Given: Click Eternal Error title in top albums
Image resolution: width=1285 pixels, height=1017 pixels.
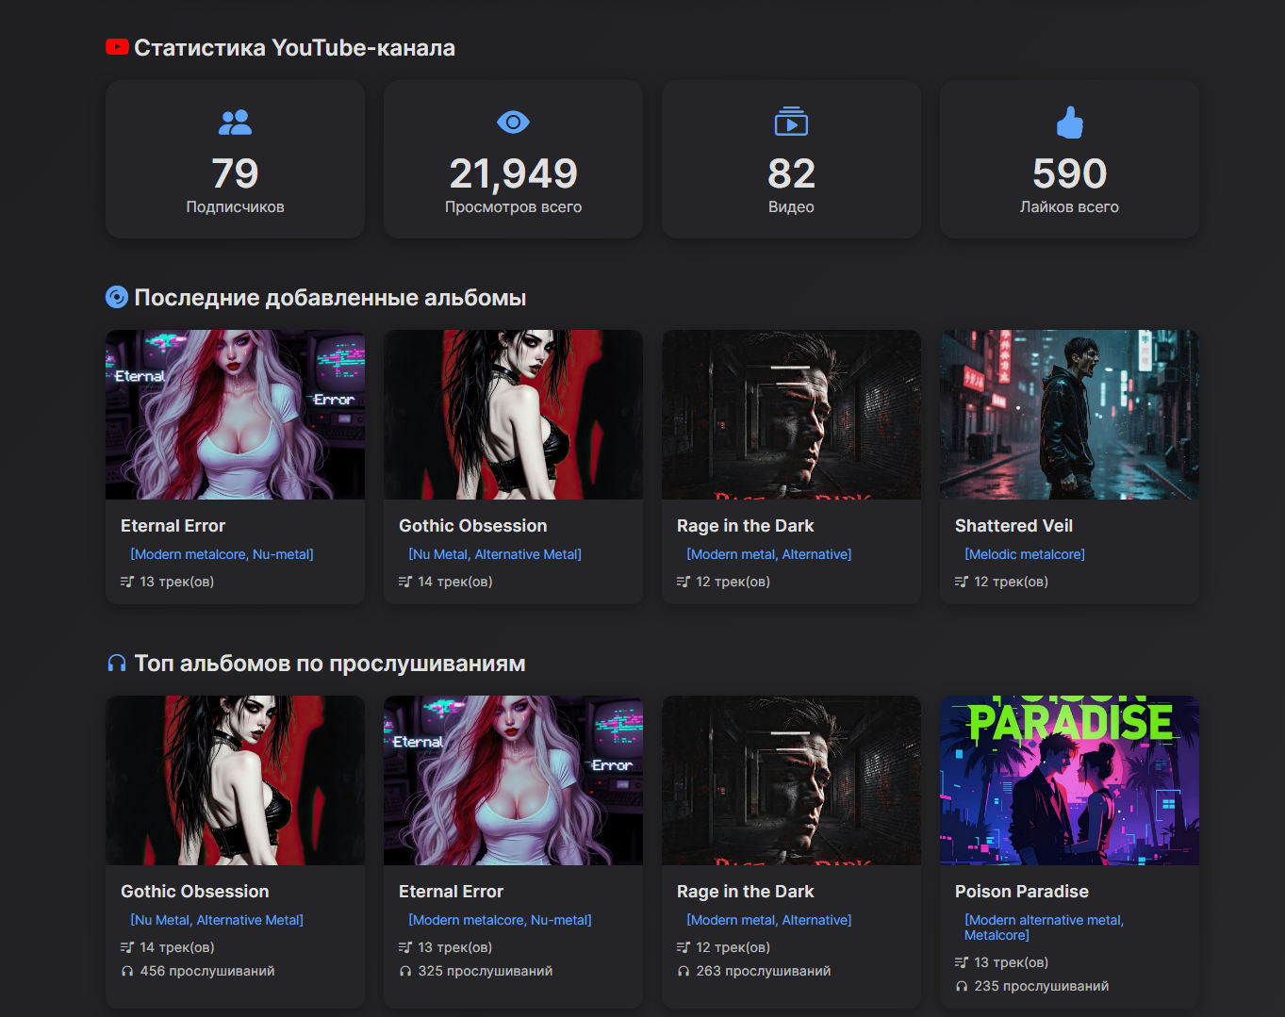Looking at the screenshot, I should pyautogui.click(x=451, y=892).
